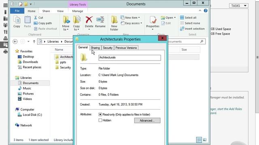
Task: Open the File menu tab
Action: (17, 11)
